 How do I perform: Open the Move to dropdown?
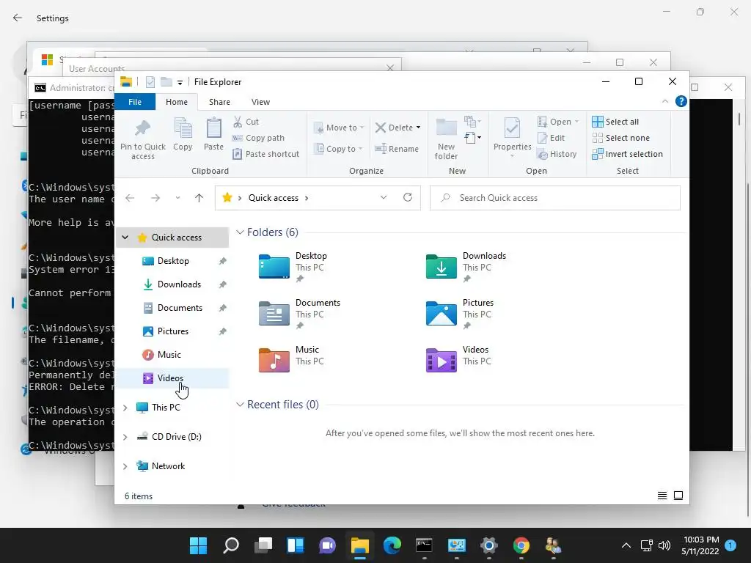coord(339,128)
